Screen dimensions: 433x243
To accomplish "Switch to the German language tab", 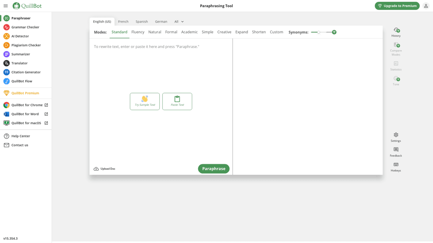I will tap(161, 22).
